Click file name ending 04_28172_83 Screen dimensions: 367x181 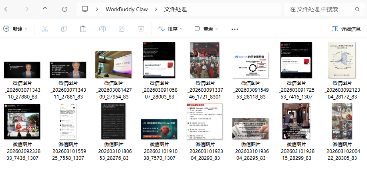342,90
